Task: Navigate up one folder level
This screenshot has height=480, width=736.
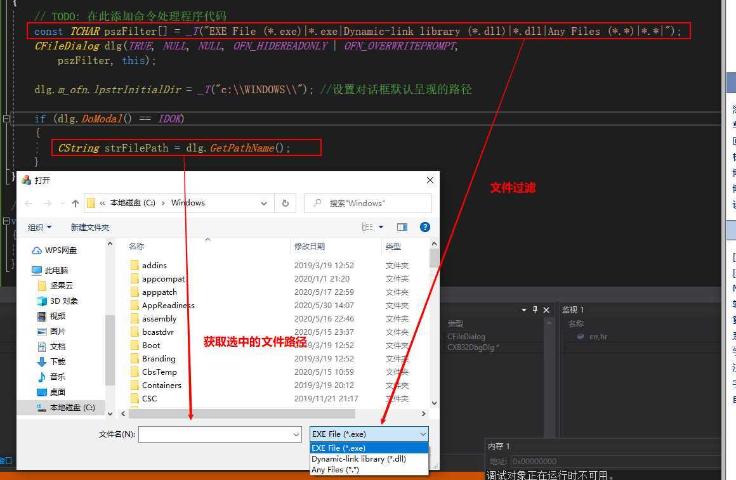Action: click(x=75, y=203)
